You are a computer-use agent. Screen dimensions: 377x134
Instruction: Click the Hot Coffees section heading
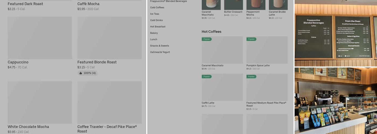point(211,32)
